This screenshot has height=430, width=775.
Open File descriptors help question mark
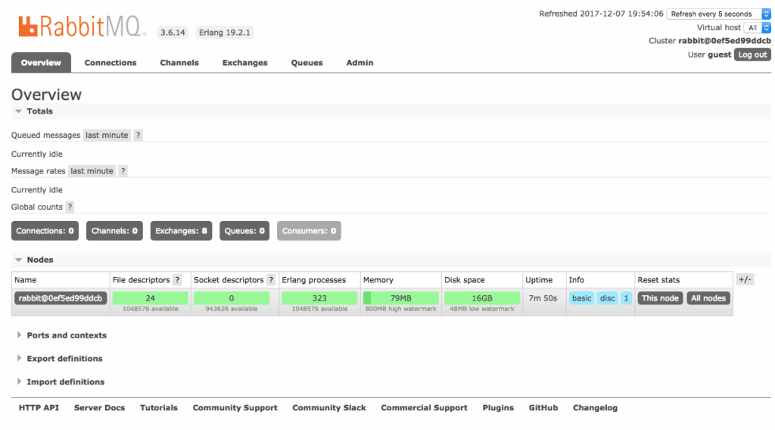[177, 280]
